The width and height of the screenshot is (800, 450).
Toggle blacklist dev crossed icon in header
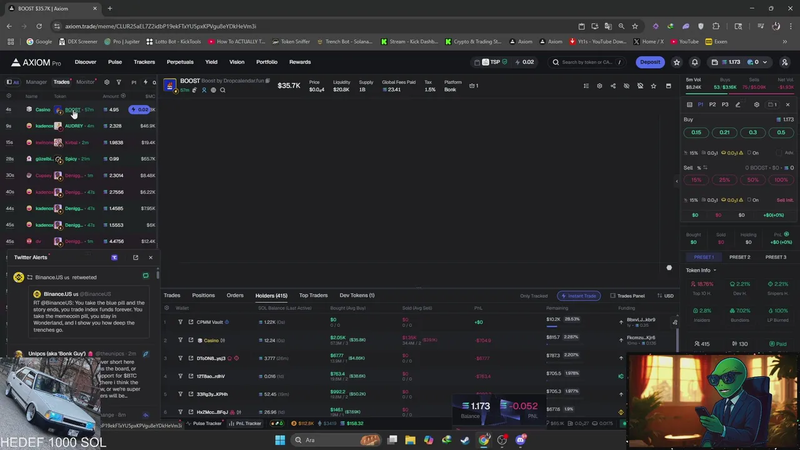coord(640,86)
